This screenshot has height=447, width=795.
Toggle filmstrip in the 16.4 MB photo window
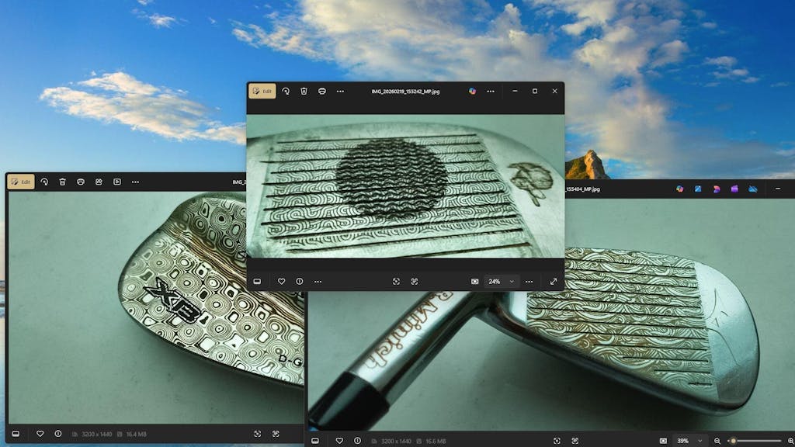pos(15,434)
